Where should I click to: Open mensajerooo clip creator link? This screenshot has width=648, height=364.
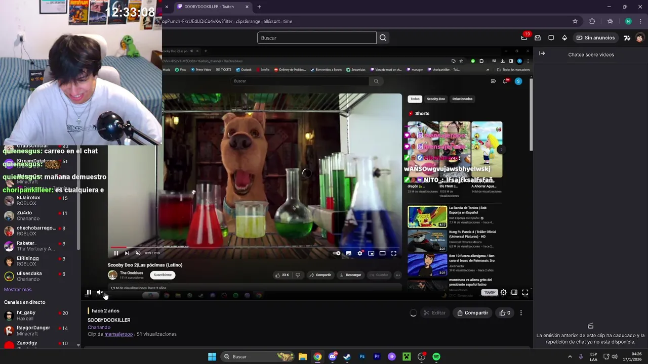[x=118, y=334]
